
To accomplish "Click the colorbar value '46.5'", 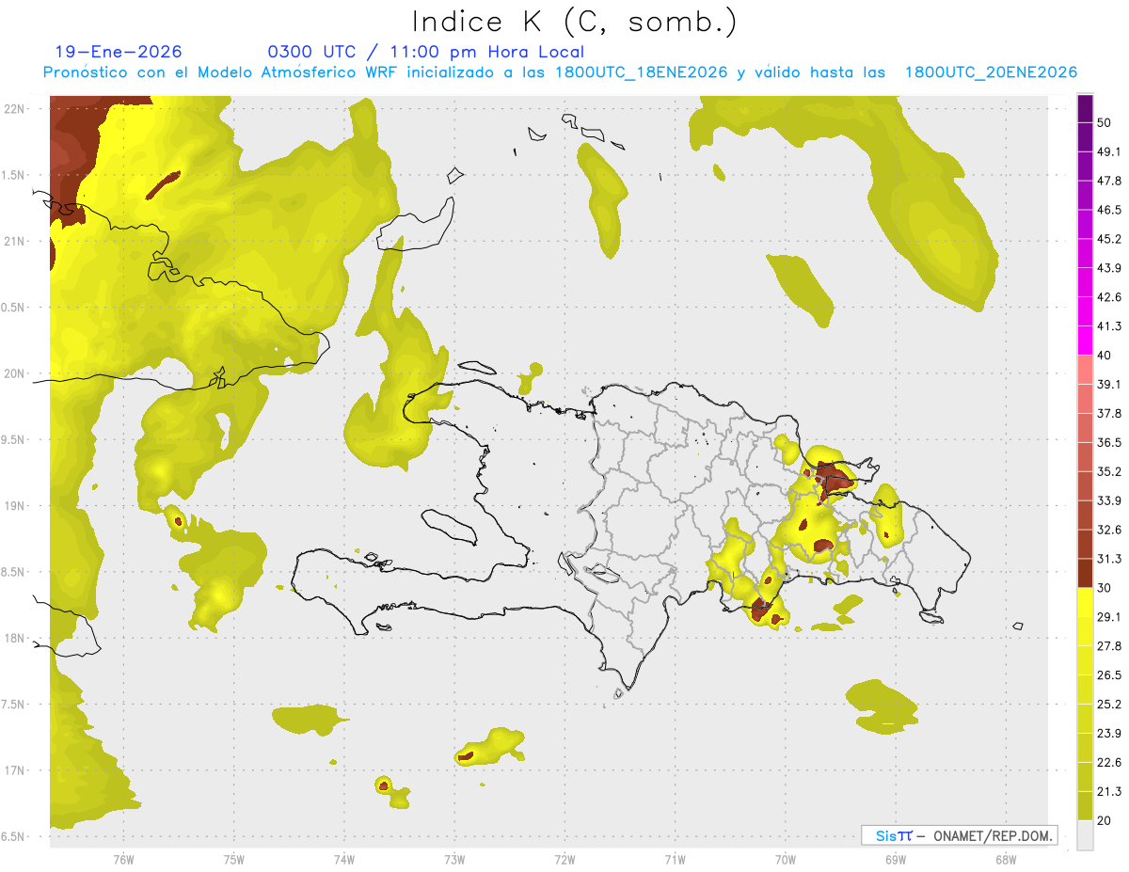I will tap(1109, 210).
